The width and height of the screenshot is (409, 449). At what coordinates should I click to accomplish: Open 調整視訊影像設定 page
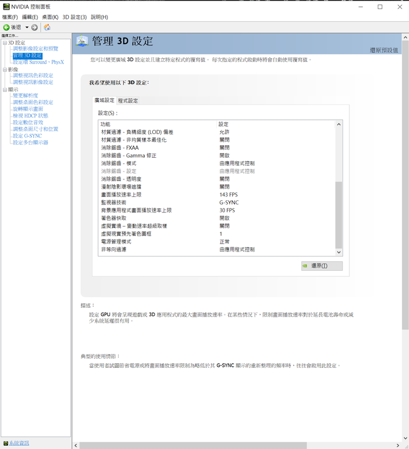(33, 82)
